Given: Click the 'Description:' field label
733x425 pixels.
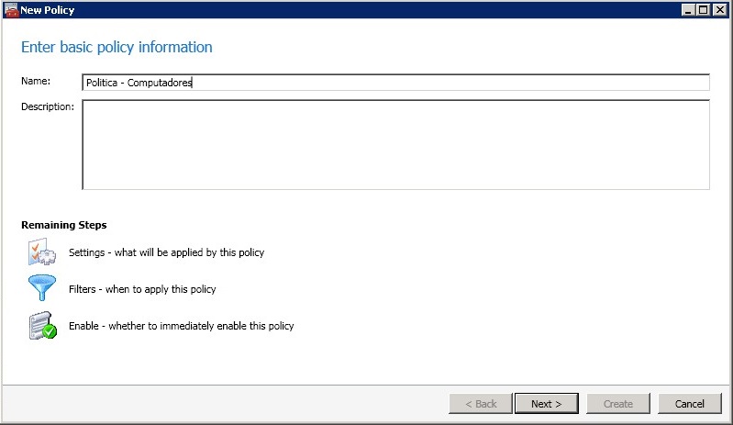Looking at the screenshot, I should point(48,106).
